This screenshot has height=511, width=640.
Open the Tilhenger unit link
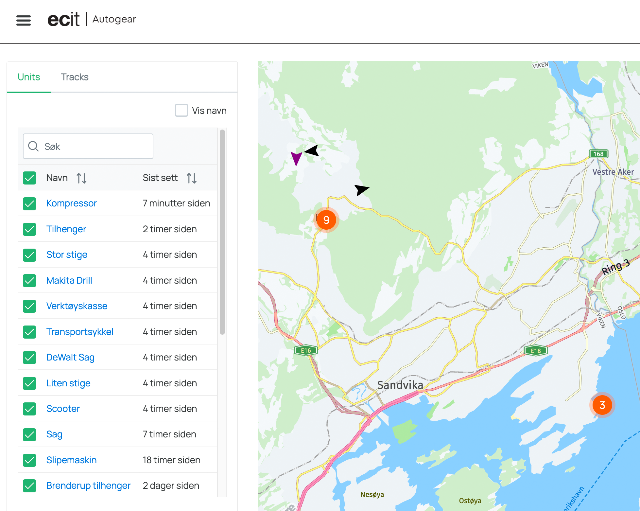coord(66,229)
